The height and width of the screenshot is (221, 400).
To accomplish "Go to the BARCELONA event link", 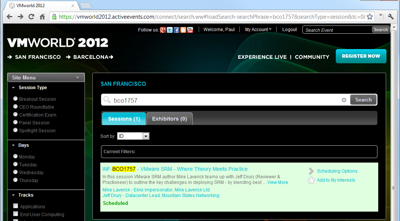I will (x=91, y=57).
